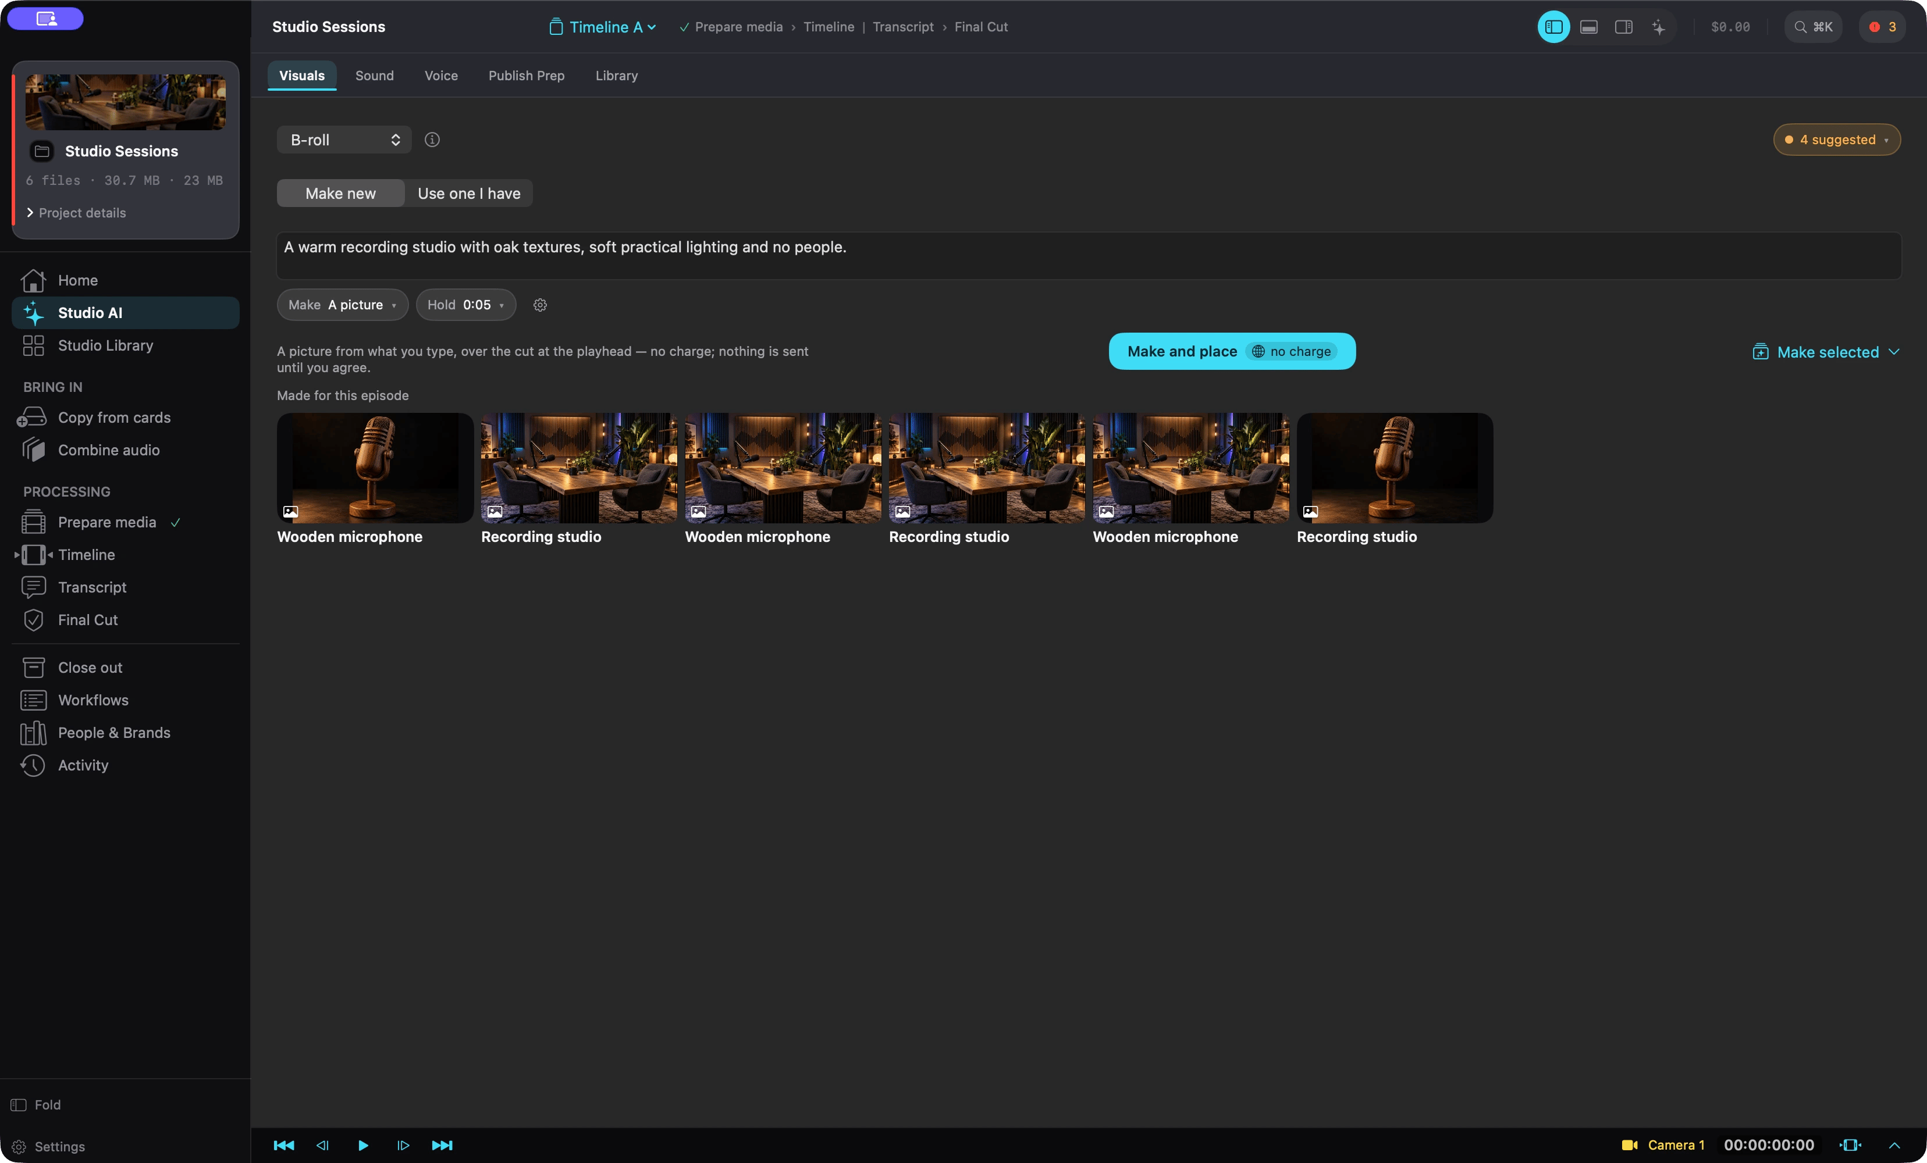
Task: Select the Make new option
Action: 340,193
